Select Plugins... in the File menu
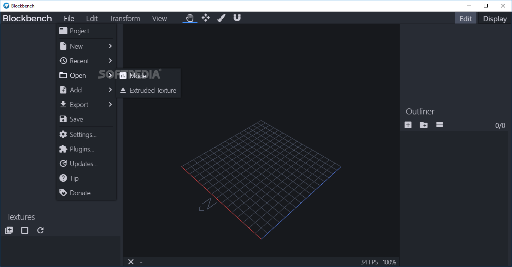 coord(86,149)
